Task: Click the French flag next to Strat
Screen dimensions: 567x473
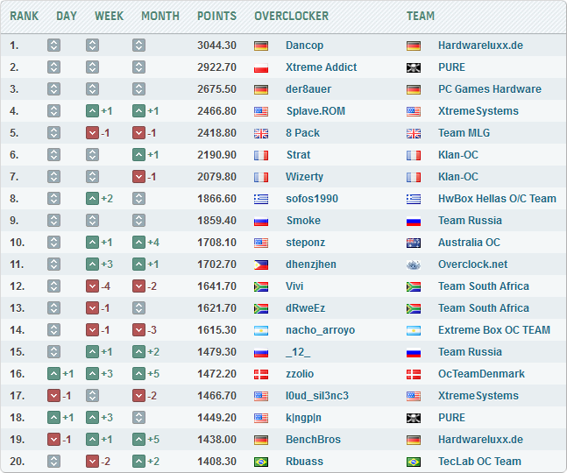Action: click(261, 155)
